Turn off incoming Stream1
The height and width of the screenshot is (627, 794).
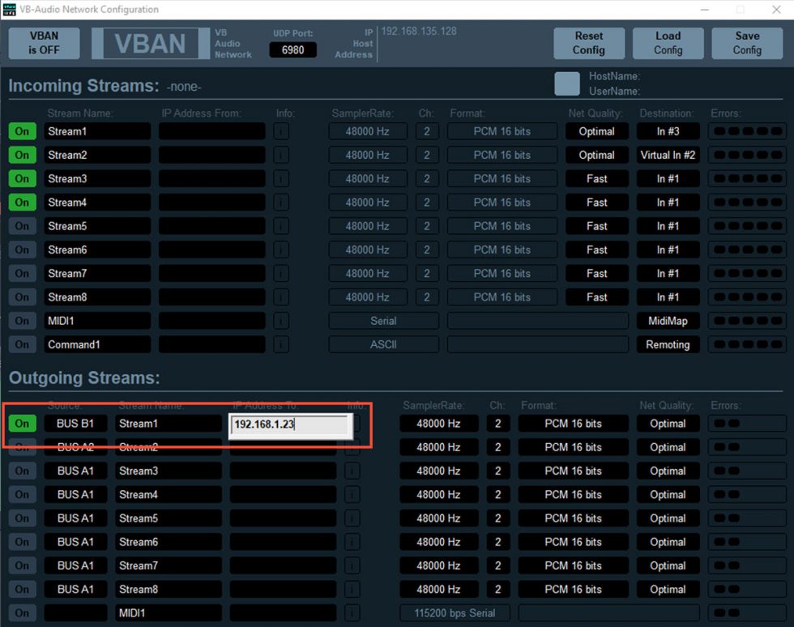coord(22,130)
